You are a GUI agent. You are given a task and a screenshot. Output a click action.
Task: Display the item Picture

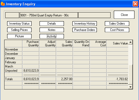pyautogui.click(x=19, y=36)
